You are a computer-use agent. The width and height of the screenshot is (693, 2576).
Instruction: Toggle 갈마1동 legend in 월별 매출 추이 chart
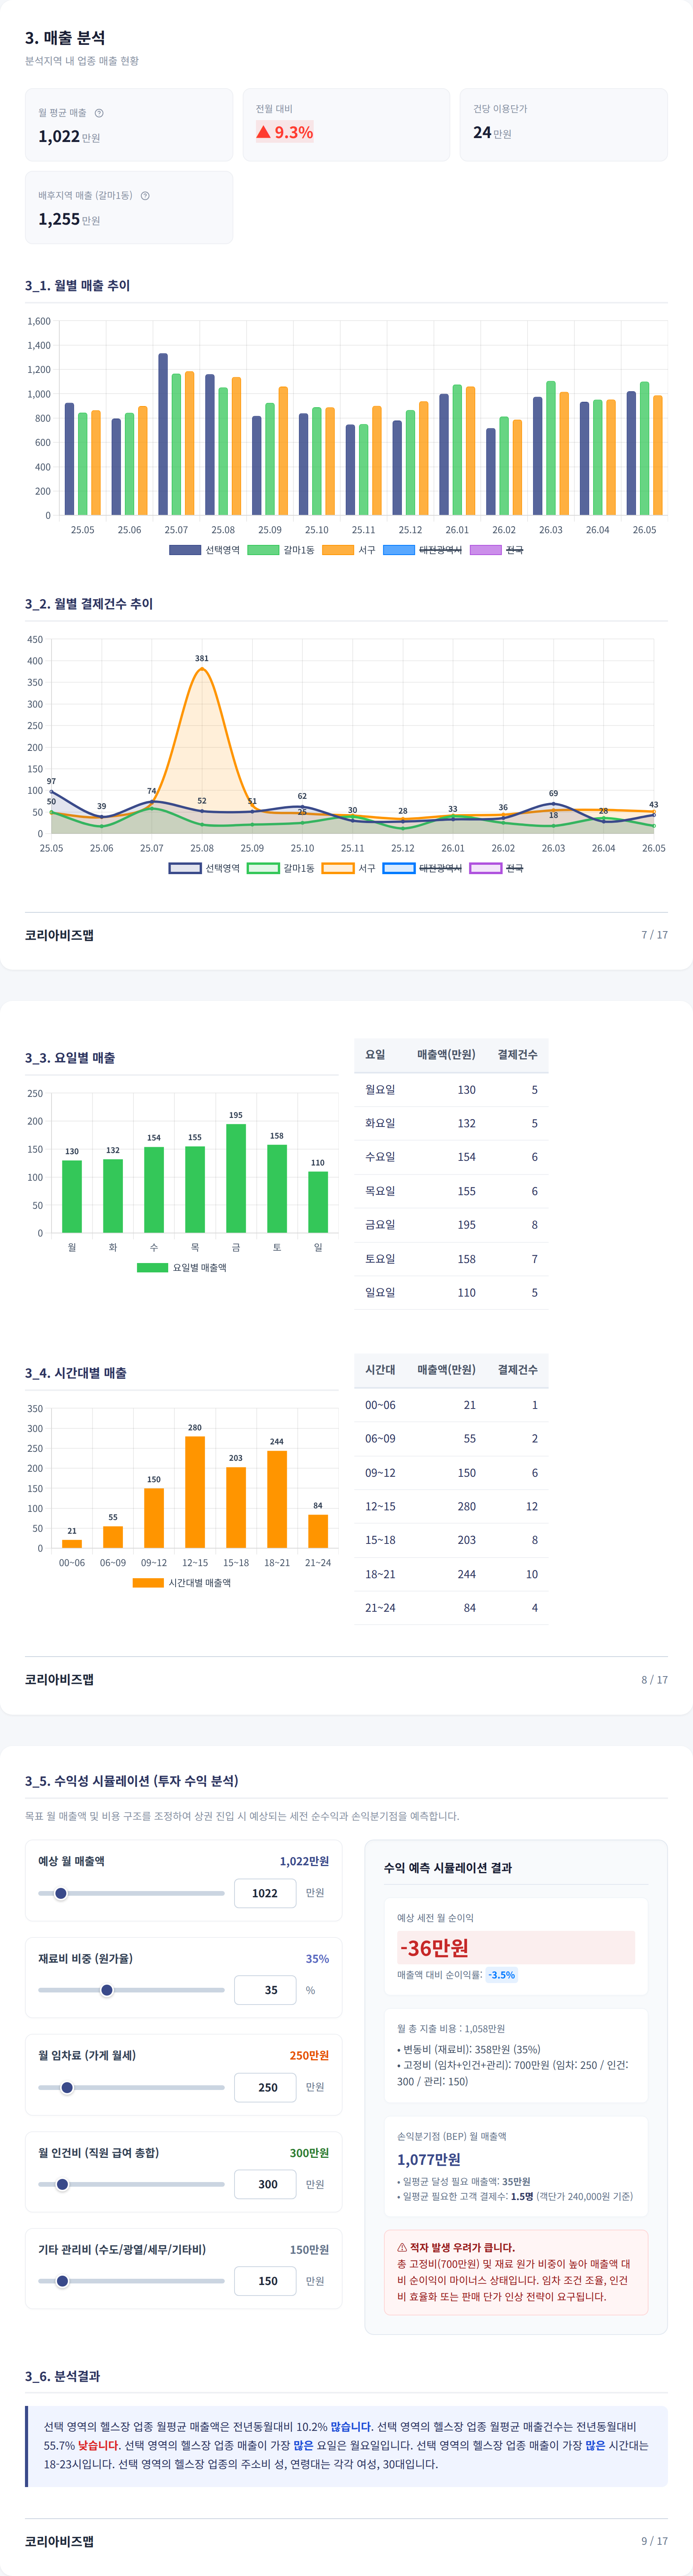(x=280, y=550)
